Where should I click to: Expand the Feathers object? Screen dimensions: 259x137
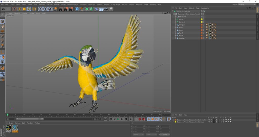[176, 38]
